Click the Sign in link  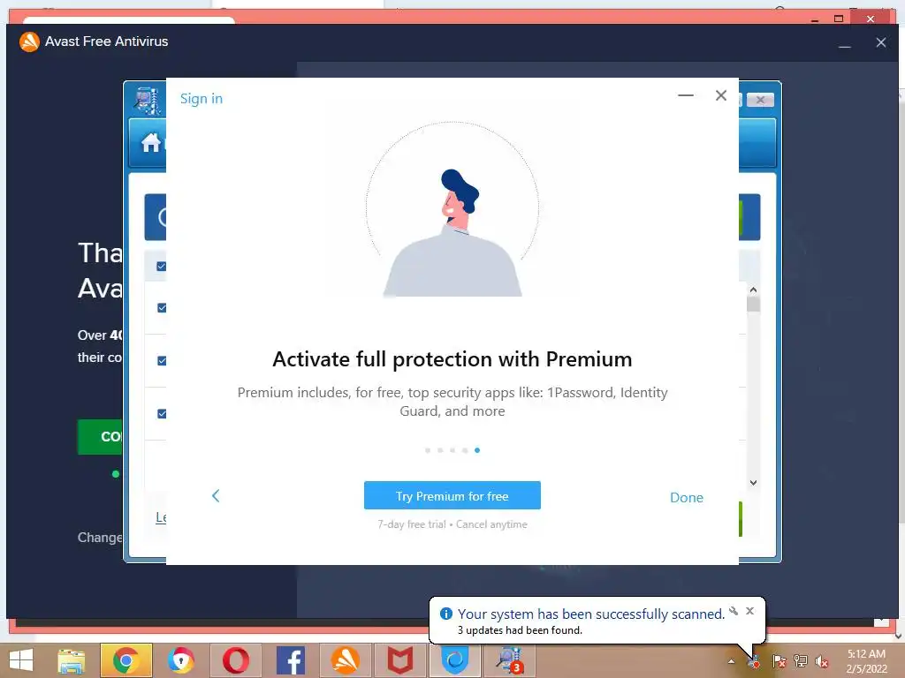tap(201, 99)
